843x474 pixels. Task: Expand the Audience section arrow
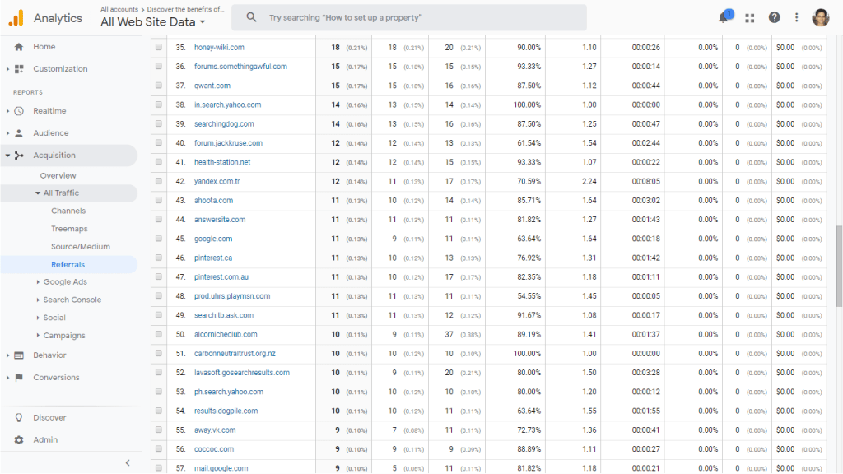[x=7, y=132]
